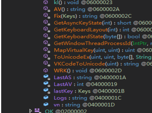Click the field icon next to lastKey
This screenshot has height=113, width=152.
pyautogui.click(x=47, y=91)
